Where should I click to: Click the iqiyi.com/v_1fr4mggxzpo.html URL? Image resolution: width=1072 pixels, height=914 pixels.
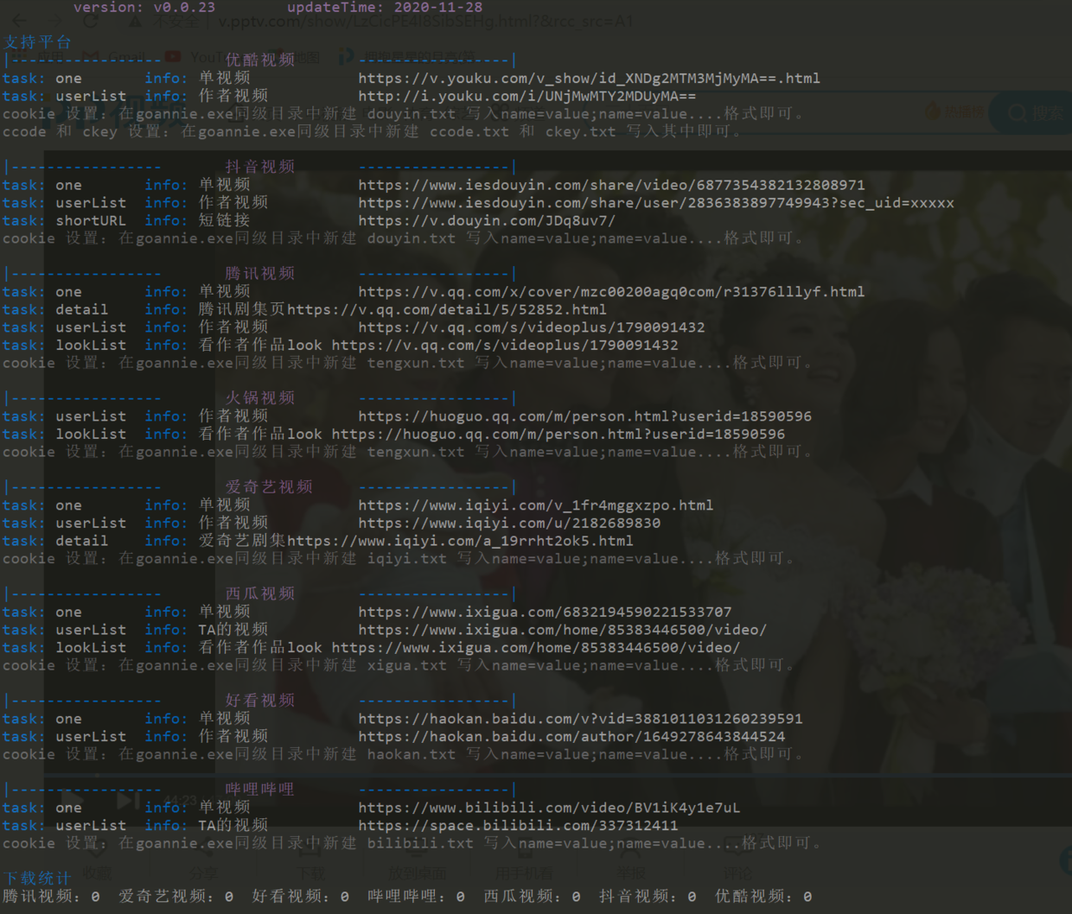point(536,505)
